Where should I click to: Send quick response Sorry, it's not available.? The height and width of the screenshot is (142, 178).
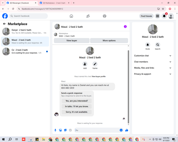pyautogui.click(x=77, y=112)
